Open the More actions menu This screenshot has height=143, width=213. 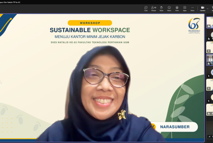pyautogui.click(x=192, y=8)
